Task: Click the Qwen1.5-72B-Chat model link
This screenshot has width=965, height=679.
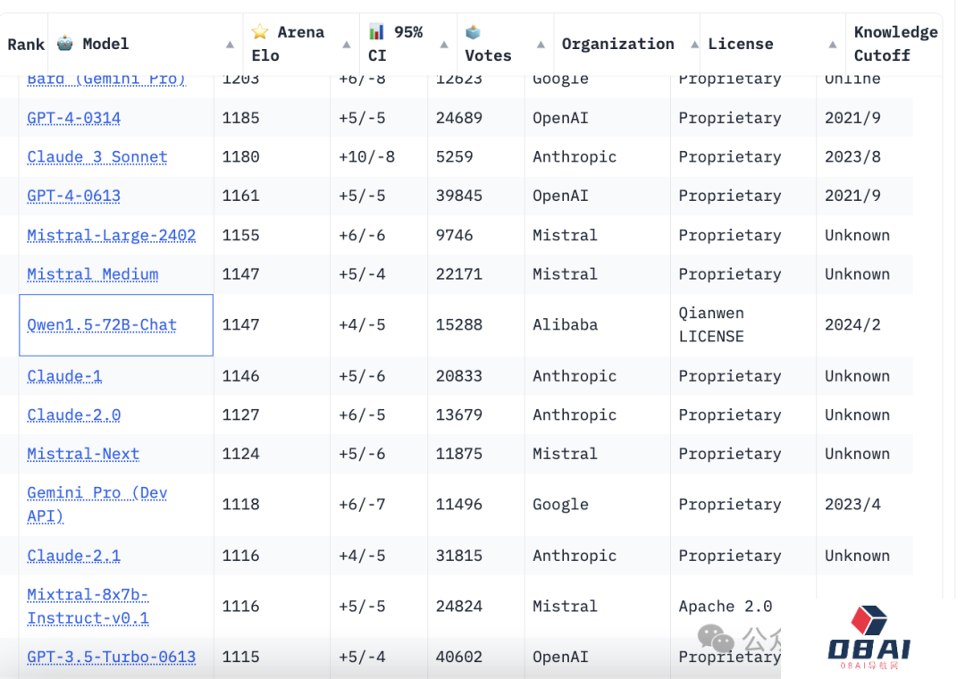Action: coord(102,325)
